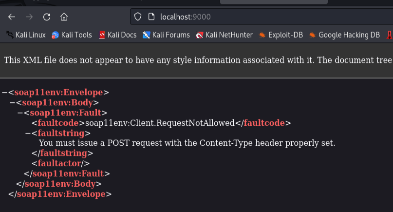Open the Kali Linux bookmark
This screenshot has width=393, height=212.
[x=25, y=35]
